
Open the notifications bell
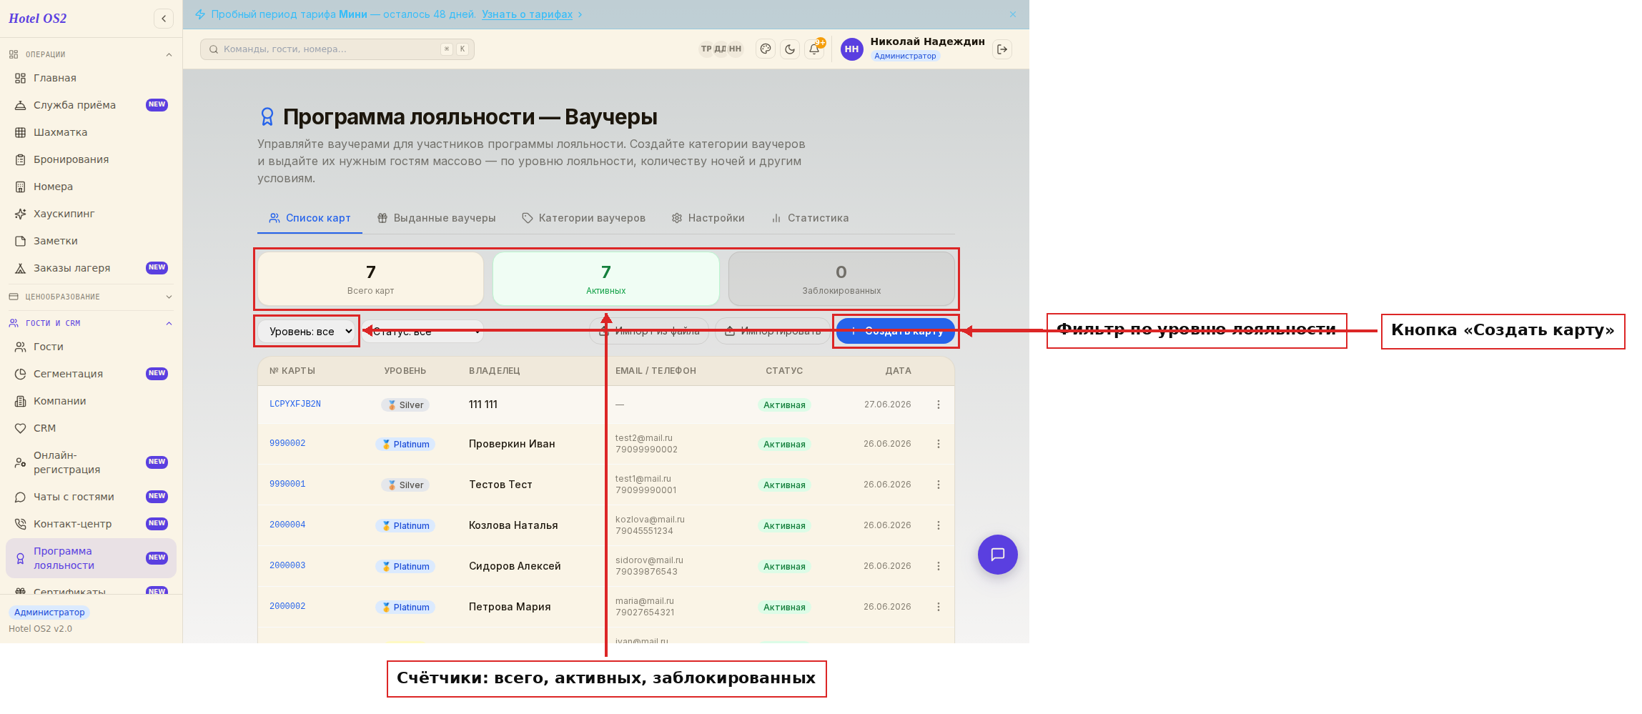[814, 49]
